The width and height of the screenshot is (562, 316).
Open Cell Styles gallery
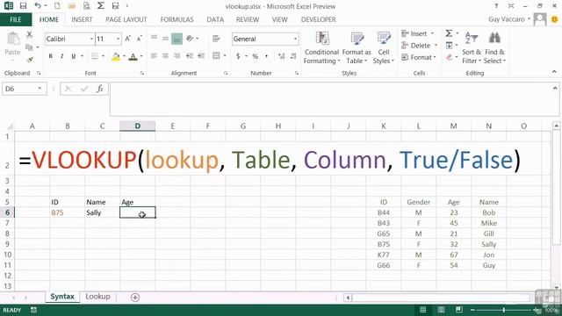384,47
